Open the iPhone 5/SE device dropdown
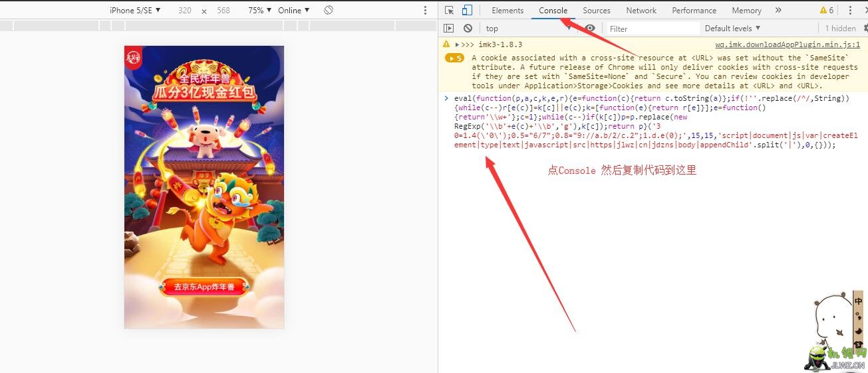The height and width of the screenshot is (373, 868). (135, 10)
